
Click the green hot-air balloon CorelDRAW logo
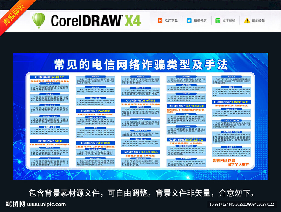38,21
